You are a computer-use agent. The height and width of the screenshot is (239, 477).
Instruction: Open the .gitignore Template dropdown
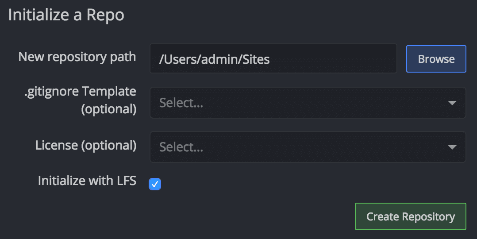(308, 103)
